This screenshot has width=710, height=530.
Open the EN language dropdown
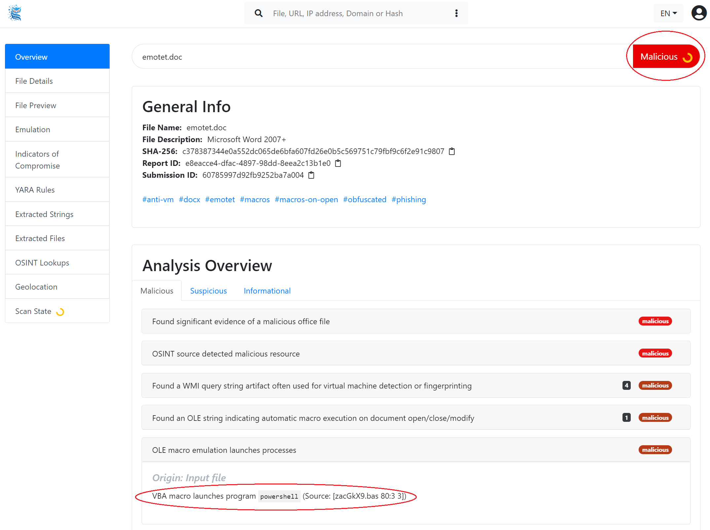click(668, 13)
